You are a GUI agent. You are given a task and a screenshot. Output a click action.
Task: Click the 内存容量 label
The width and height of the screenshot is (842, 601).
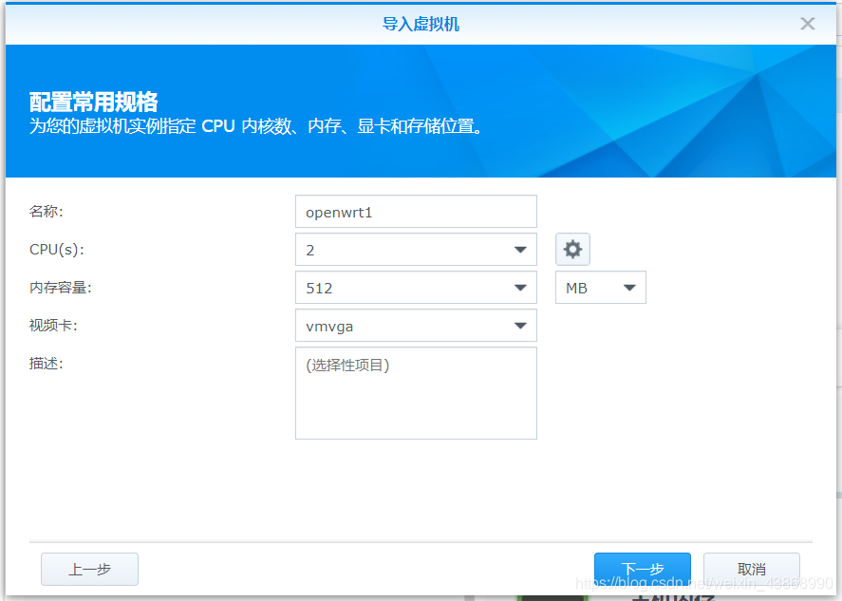tap(60, 288)
